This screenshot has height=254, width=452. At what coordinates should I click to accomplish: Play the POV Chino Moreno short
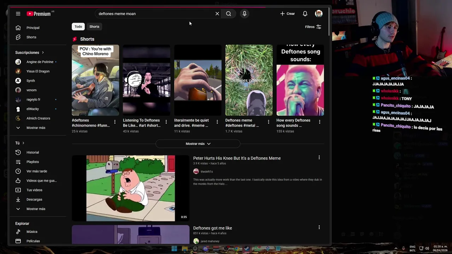tap(95, 80)
